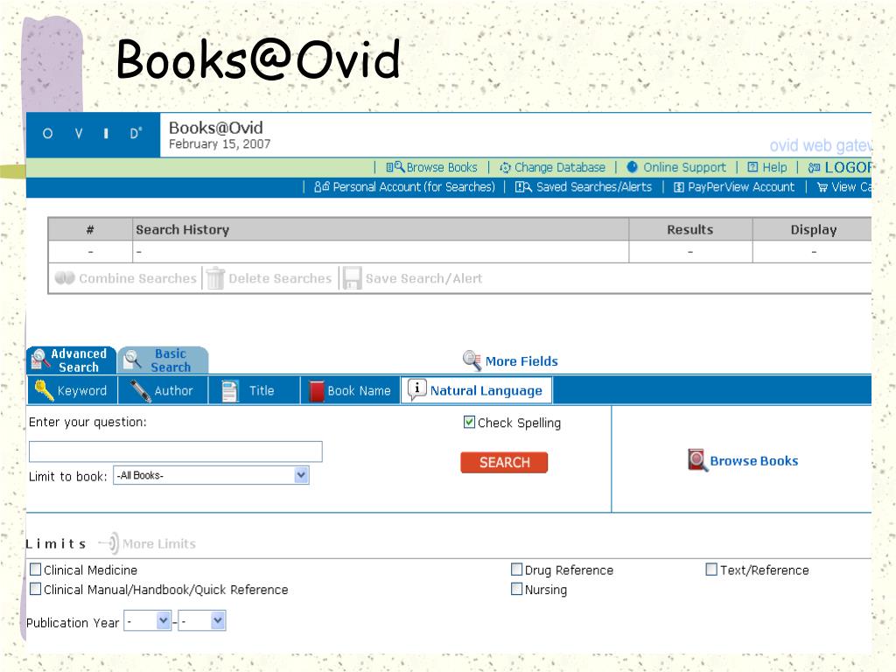The height and width of the screenshot is (672, 896).
Task: Open the More Fields link
Action: [521, 361]
